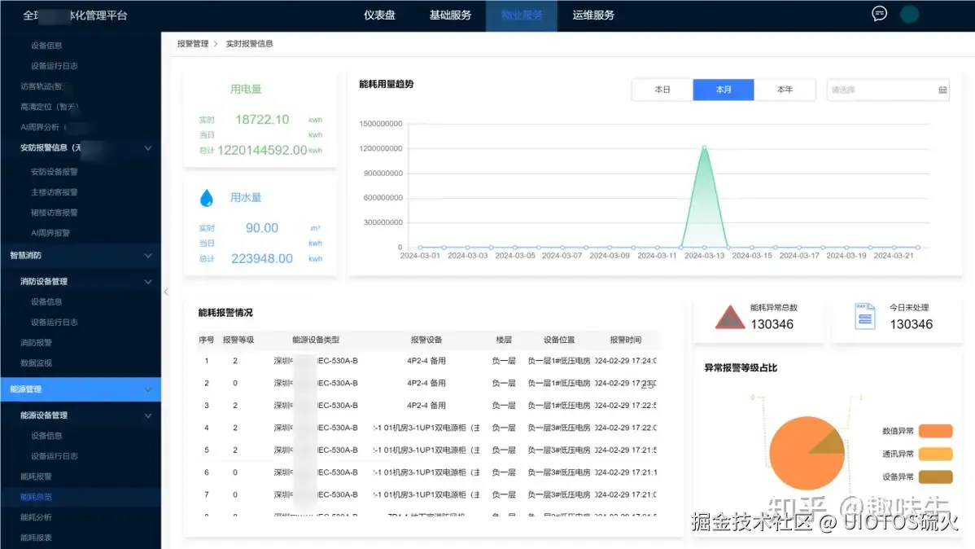Click 报警管理 breadcrumb link
The width and height of the screenshot is (975, 549).
(193, 43)
